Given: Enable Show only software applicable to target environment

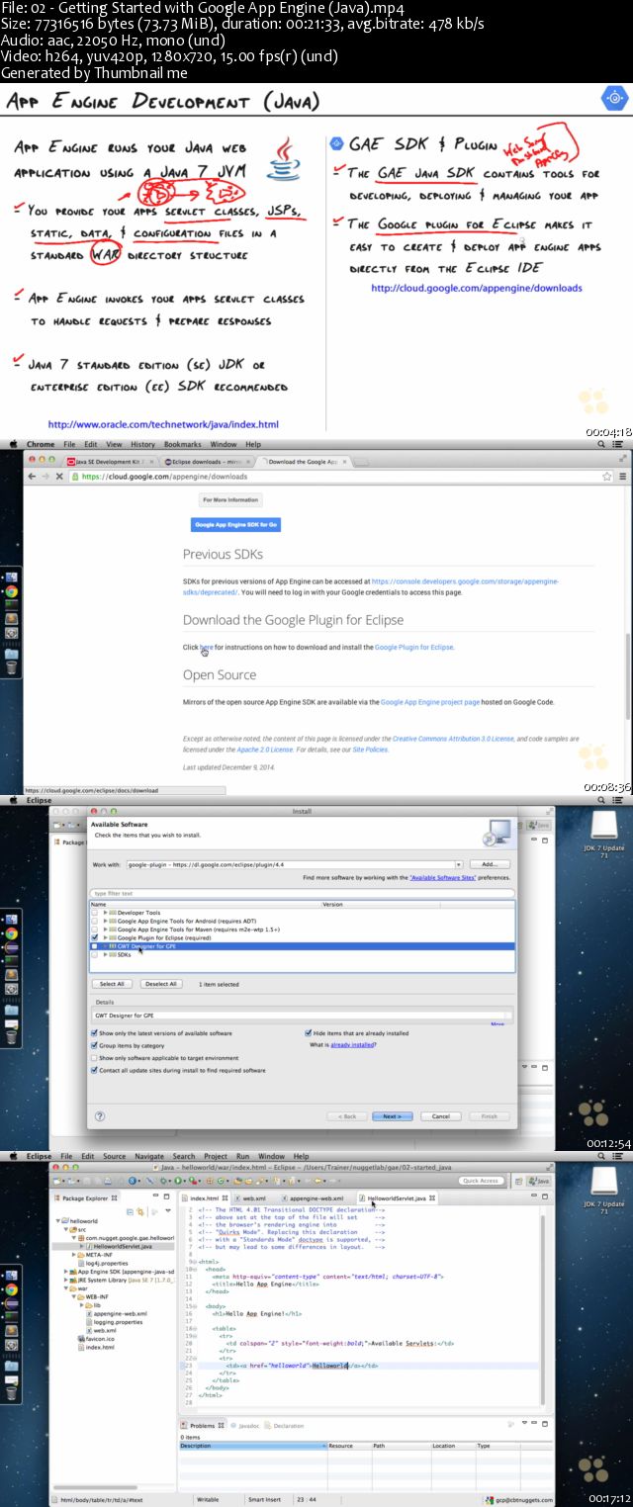Looking at the screenshot, I should tap(94, 1057).
